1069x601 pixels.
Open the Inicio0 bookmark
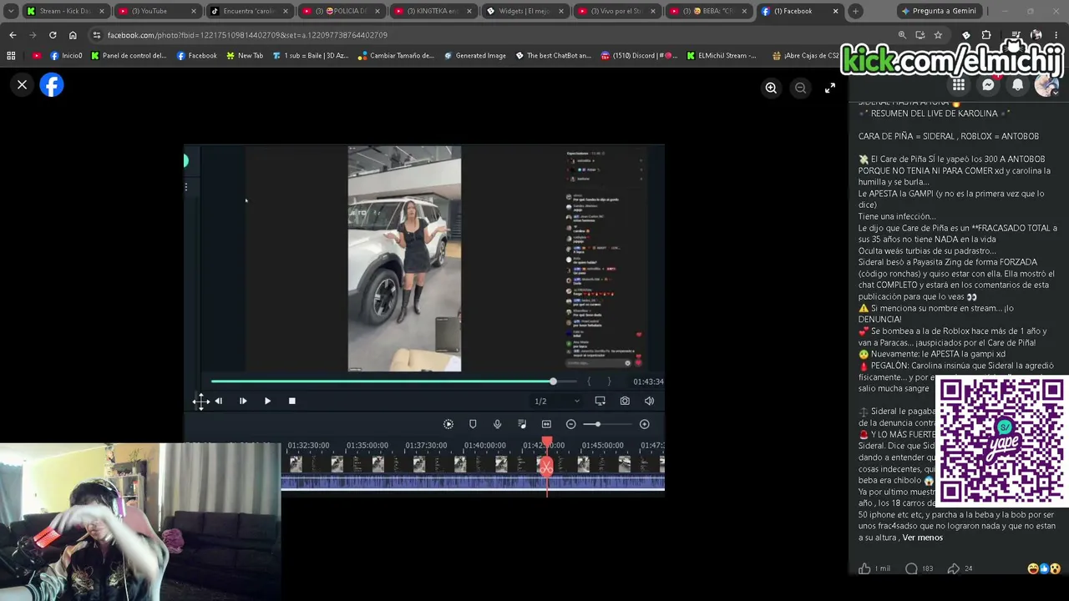click(x=66, y=56)
